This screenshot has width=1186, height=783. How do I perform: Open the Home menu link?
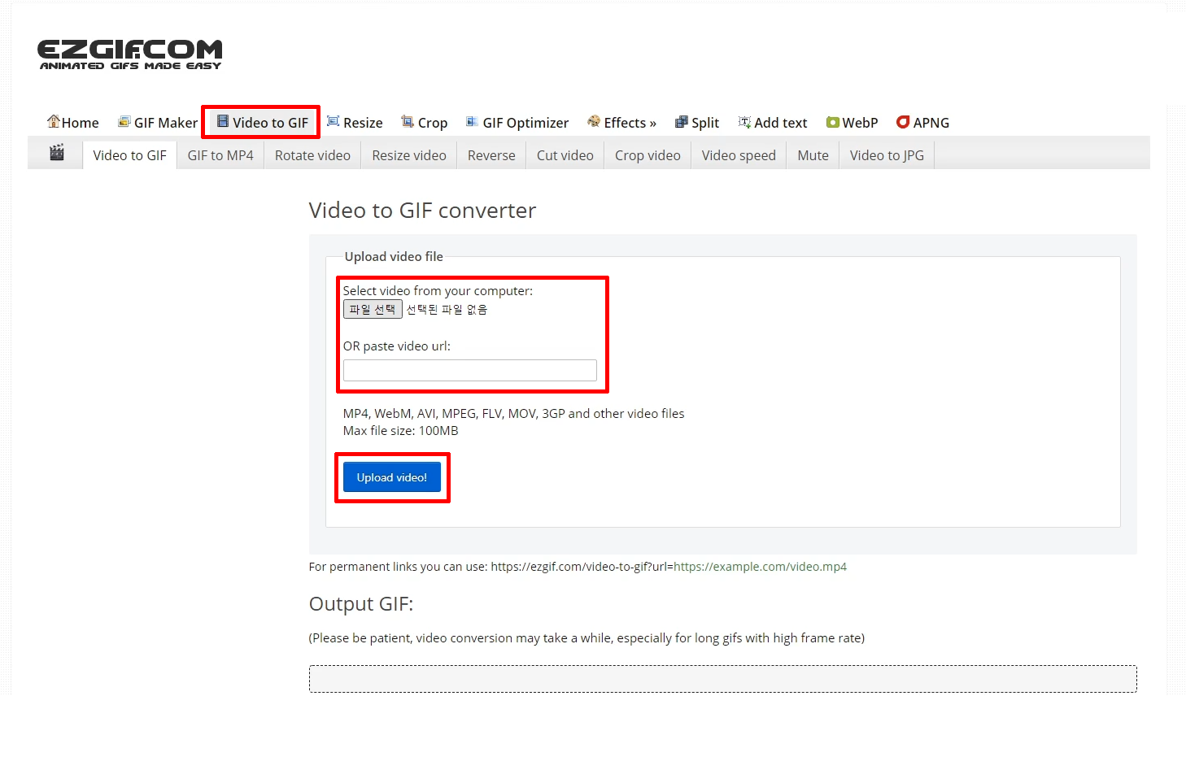coord(73,123)
